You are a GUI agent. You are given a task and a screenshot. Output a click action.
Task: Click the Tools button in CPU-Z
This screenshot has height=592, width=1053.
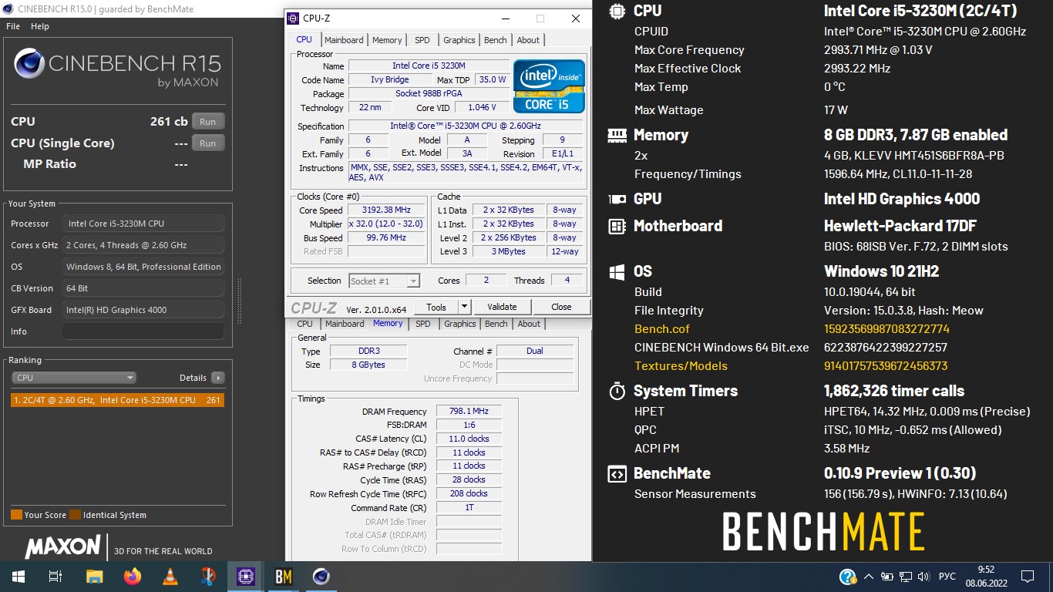point(436,307)
